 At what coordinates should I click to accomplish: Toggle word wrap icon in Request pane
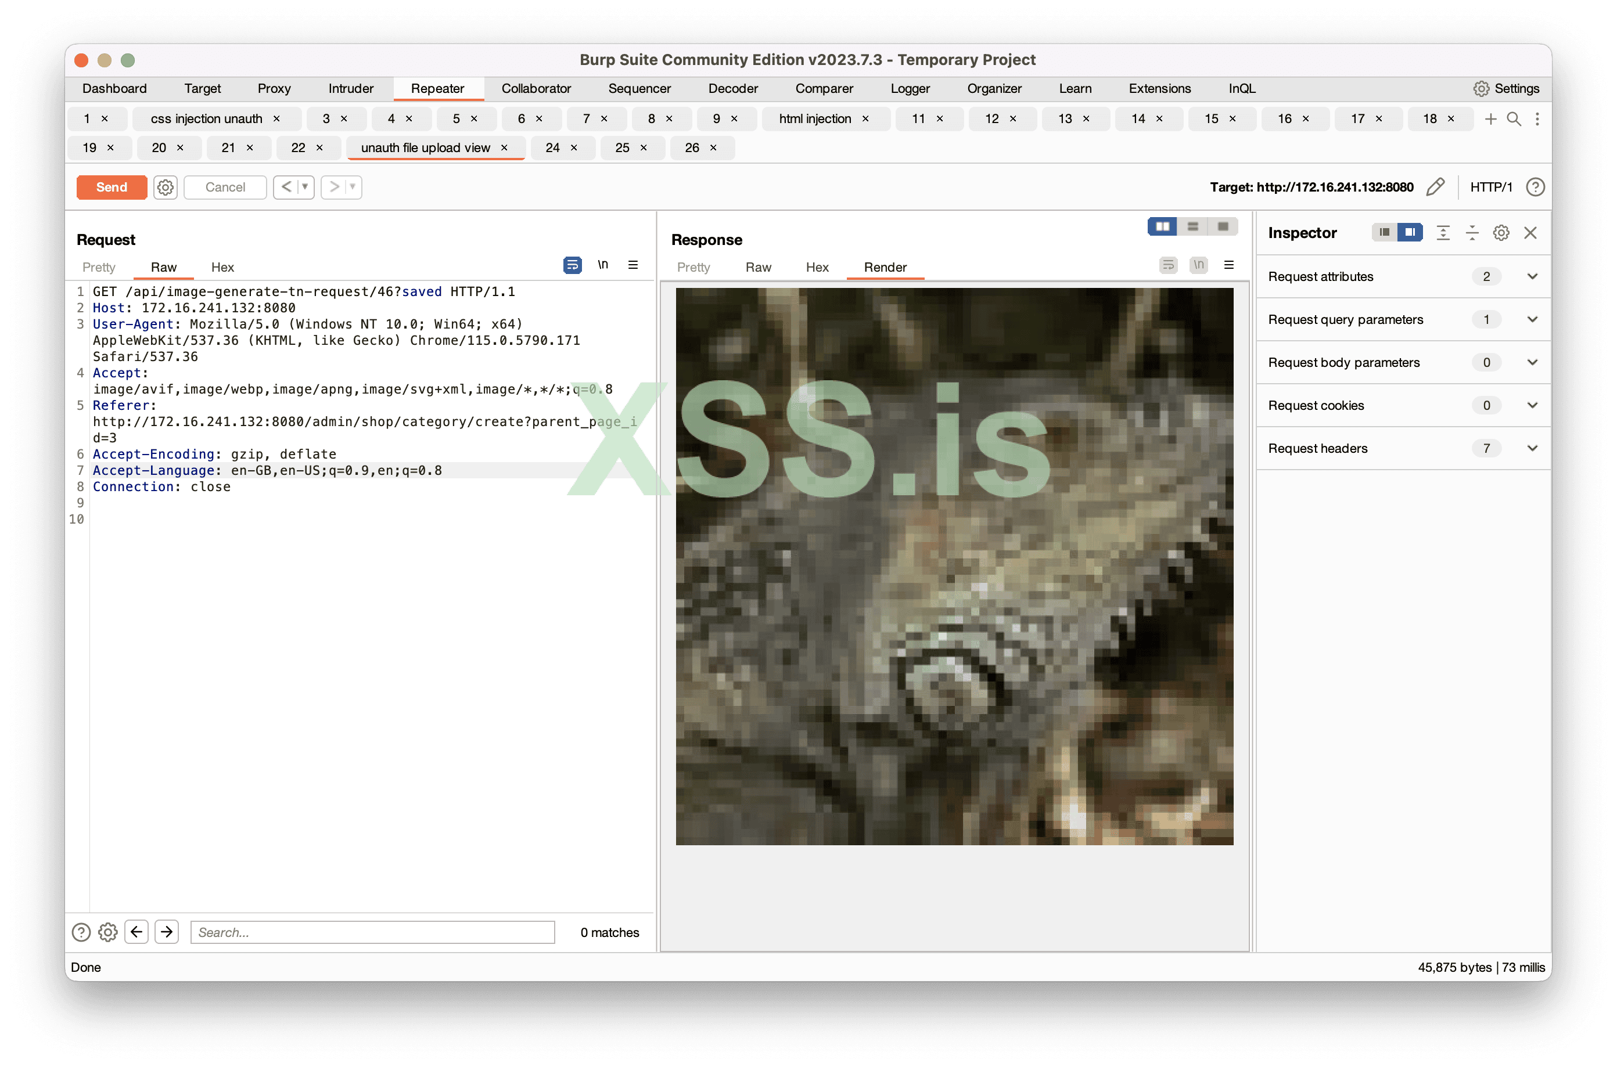pyautogui.click(x=572, y=265)
